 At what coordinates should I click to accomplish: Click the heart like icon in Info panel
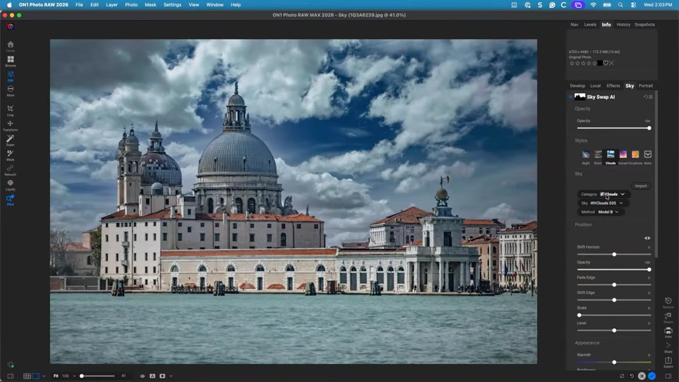coord(605,63)
